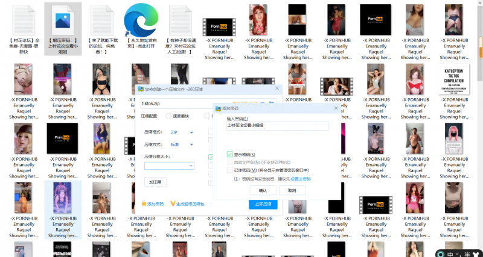The width and height of the screenshot is (483, 257).
Task: Open the 设置主密码 link
Action: (x=301, y=179)
